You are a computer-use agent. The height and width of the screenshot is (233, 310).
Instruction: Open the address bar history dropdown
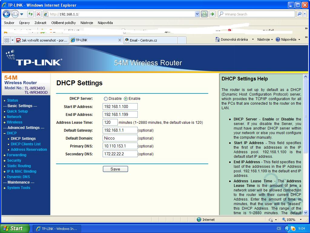[x=197, y=14]
